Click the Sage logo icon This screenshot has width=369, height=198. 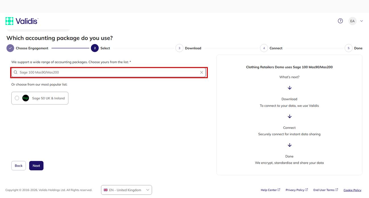(x=26, y=98)
